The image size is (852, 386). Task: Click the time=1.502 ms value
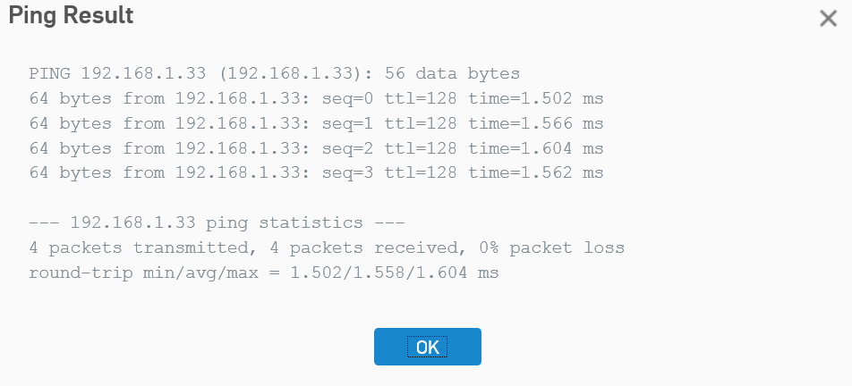click(536, 98)
